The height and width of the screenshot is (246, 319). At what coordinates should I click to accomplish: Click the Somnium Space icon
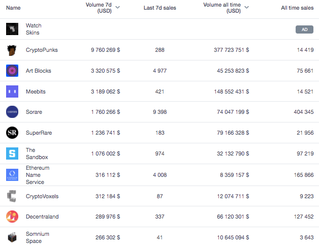[x=12, y=237]
